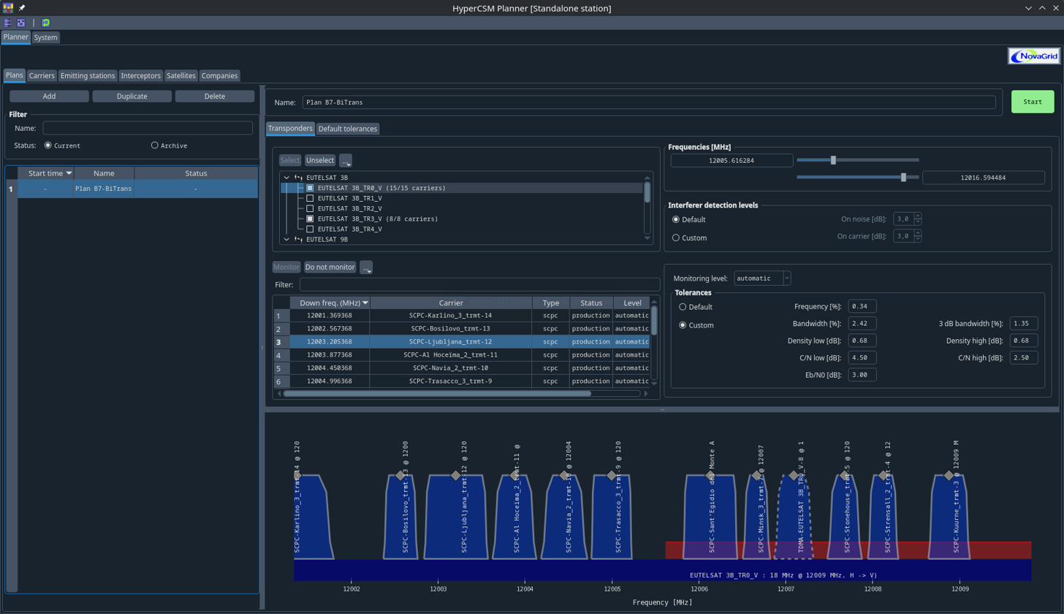This screenshot has height=614, width=1064.
Task: Click the upper frequency slider handle
Action: click(904, 177)
